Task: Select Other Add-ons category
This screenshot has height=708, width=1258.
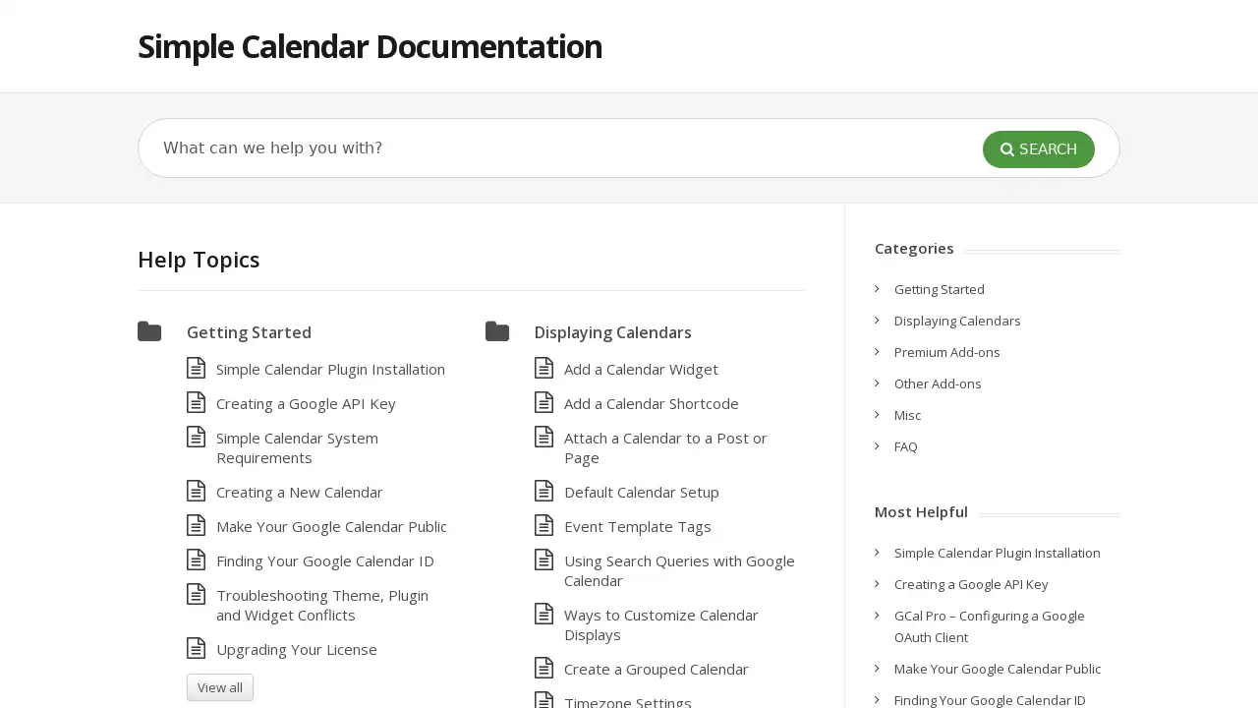Action: click(x=938, y=383)
